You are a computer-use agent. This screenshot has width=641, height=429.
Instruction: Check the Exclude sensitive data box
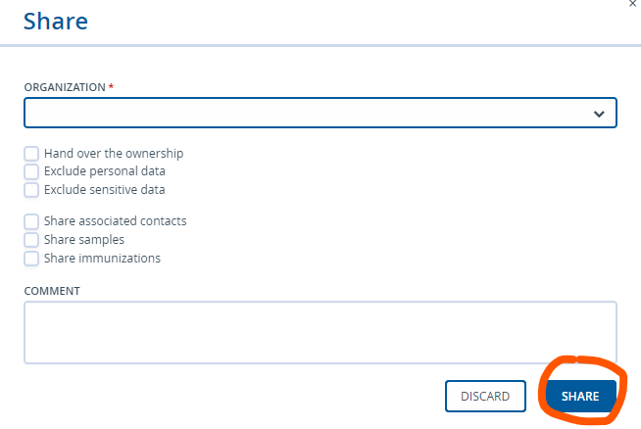click(x=31, y=190)
